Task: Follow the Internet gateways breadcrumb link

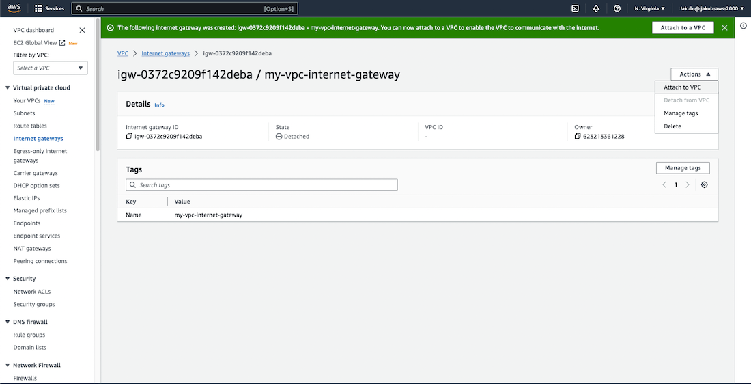Action: point(165,53)
